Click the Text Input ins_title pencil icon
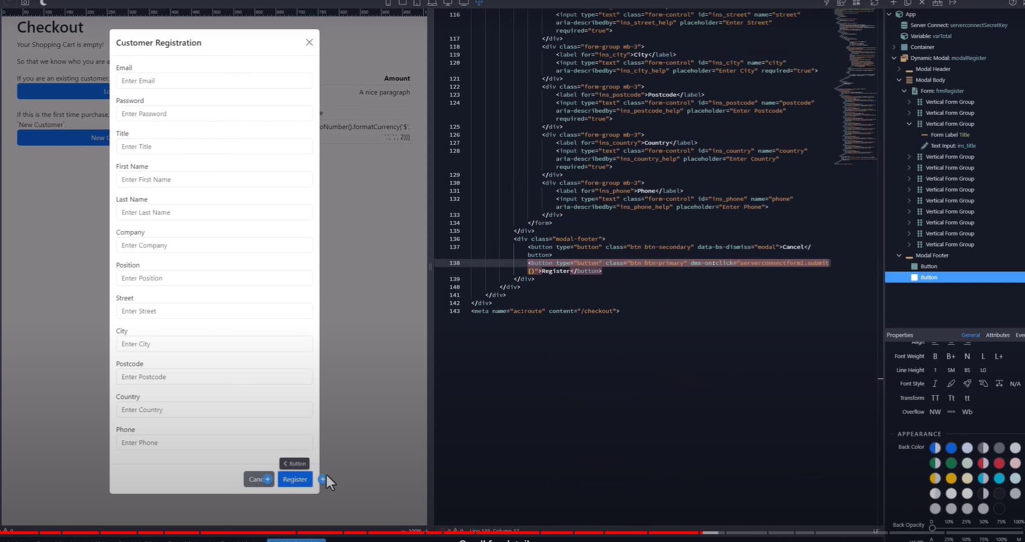Viewport: 1025px width, 542px height. pyautogui.click(x=924, y=146)
